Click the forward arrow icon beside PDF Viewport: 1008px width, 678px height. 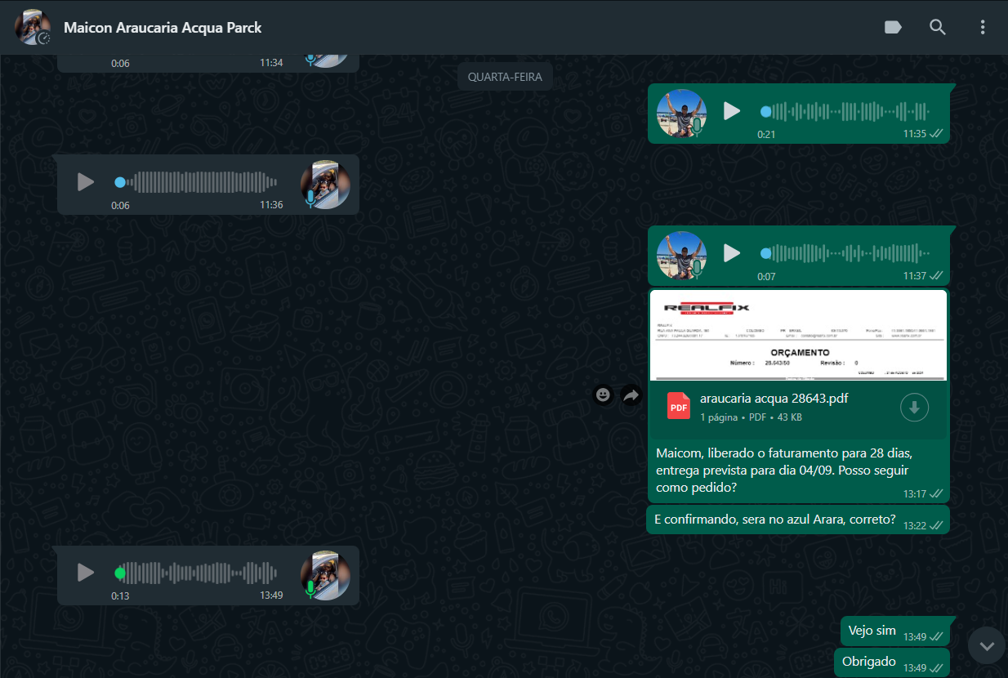click(x=631, y=395)
